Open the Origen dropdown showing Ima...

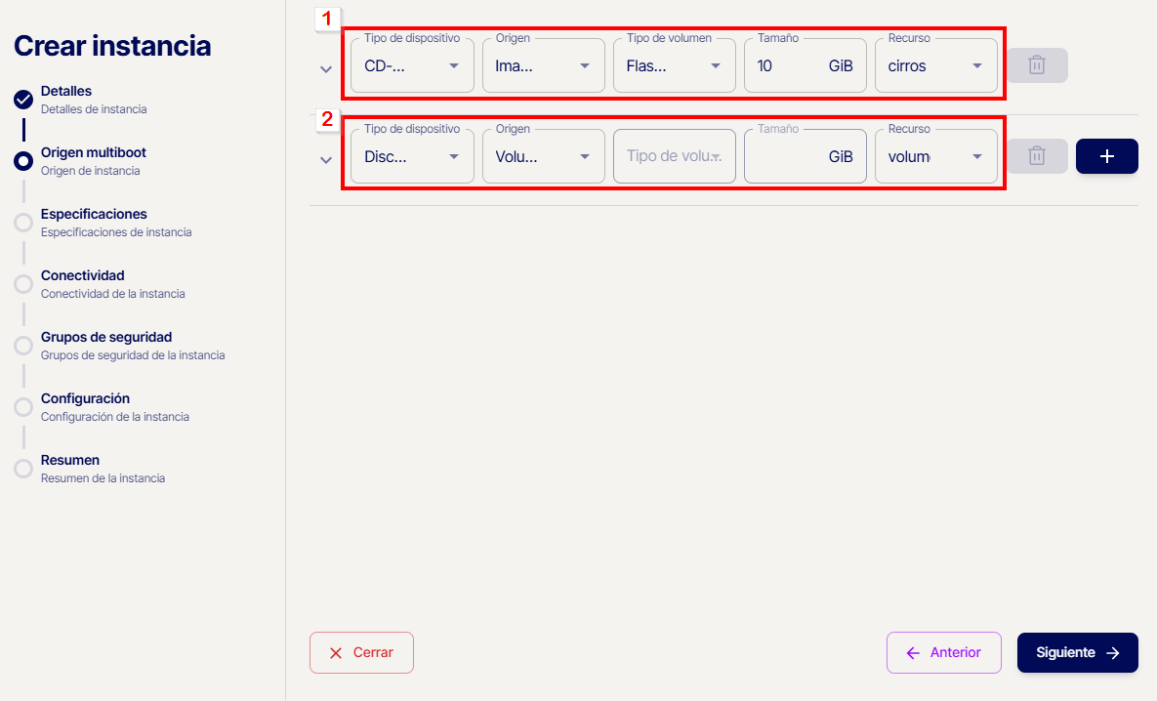coord(543,66)
